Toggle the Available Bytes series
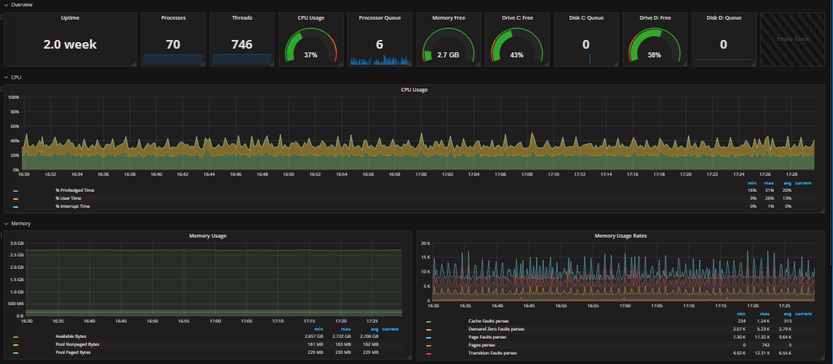Screen dimensions: 833x364 pyautogui.click(x=71, y=336)
